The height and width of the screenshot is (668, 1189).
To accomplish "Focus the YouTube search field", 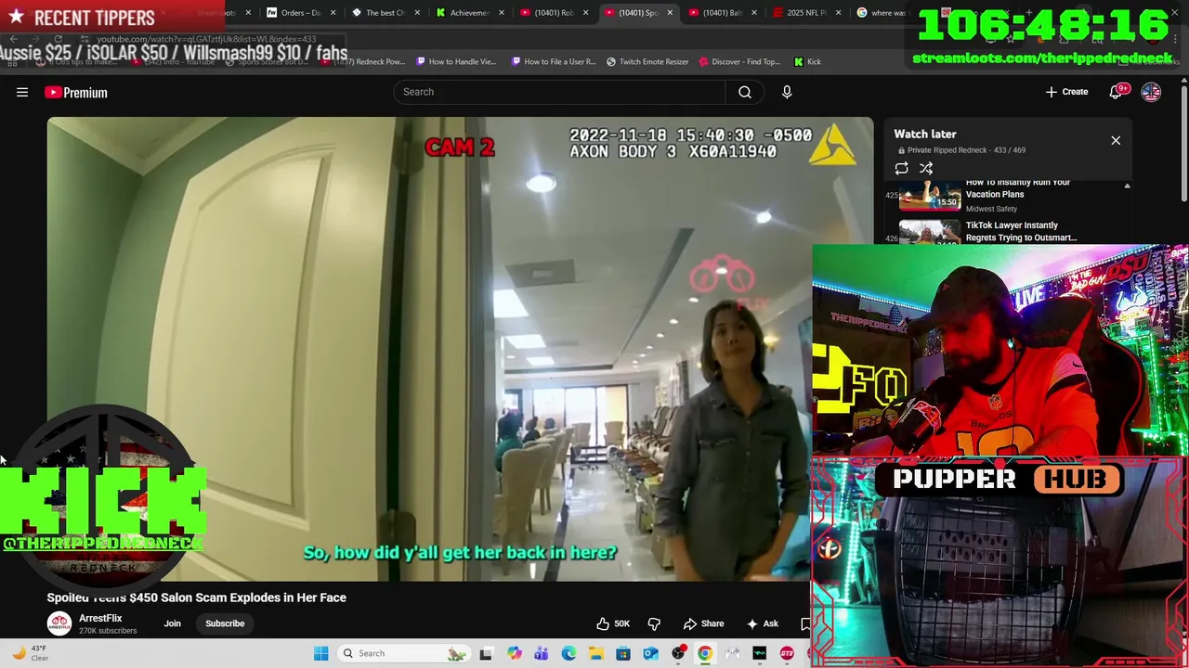I will click(559, 92).
